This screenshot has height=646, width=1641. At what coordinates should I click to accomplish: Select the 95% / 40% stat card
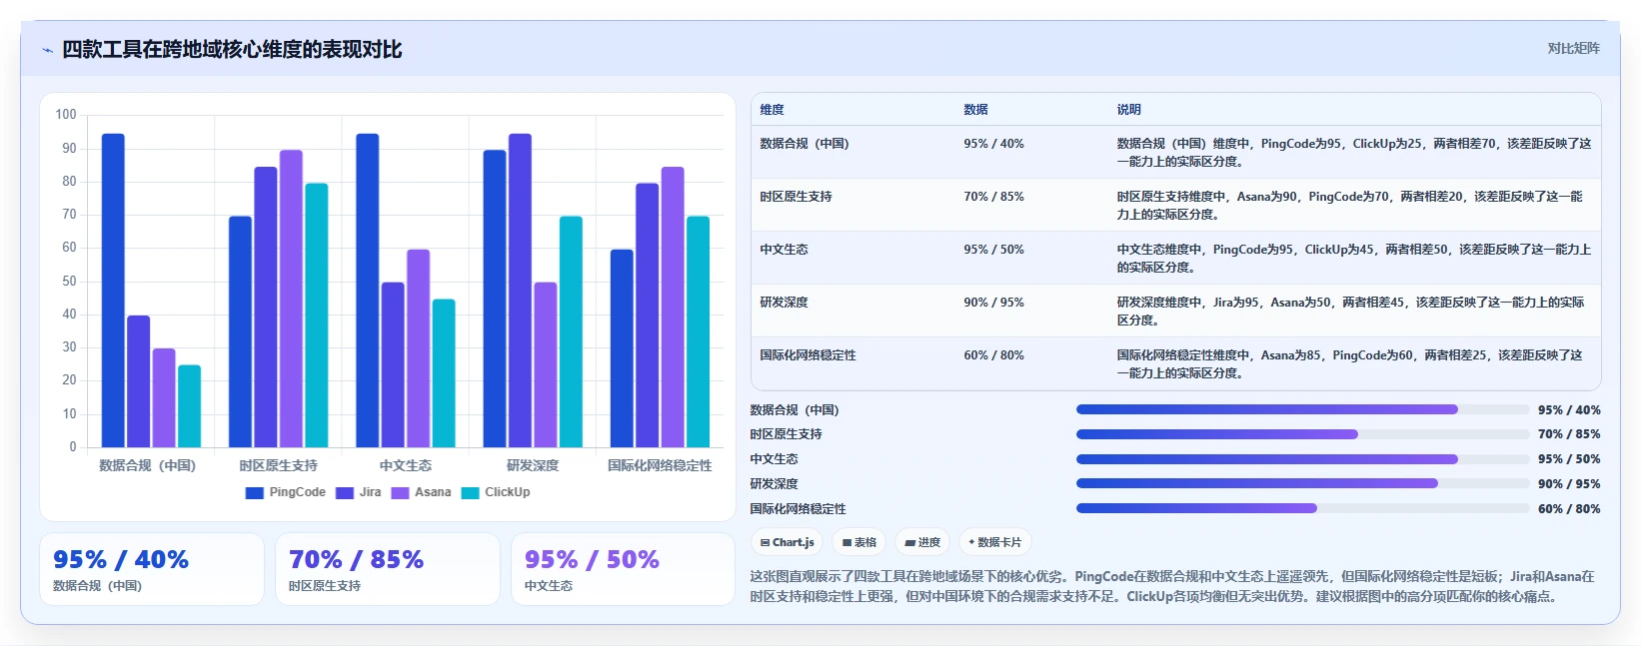tap(152, 569)
